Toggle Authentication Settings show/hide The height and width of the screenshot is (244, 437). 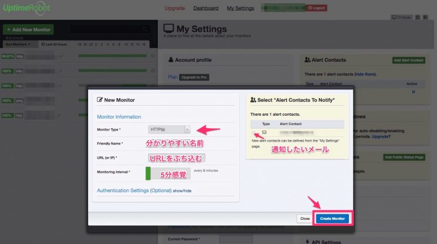(x=182, y=190)
